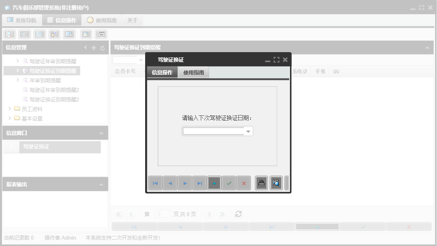Expand the 基本设置 tree node

click(10, 118)
